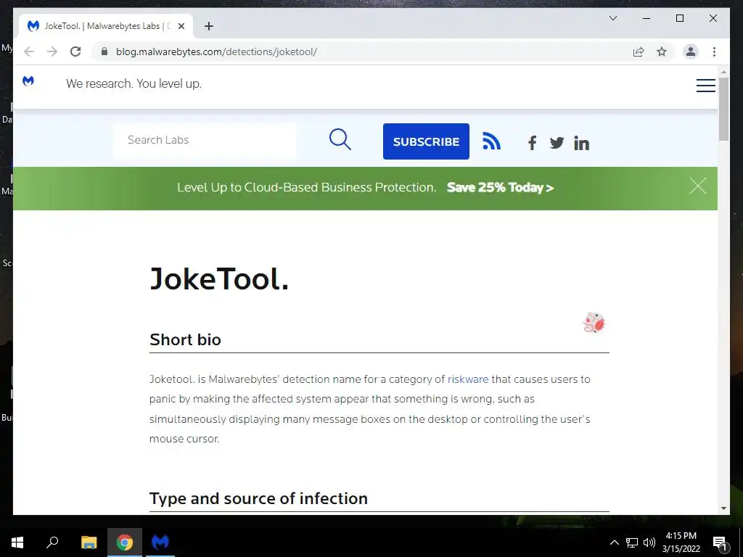Click the browser forward arrow
The width and height of the screenshot is (743, 557).
click(x=52, y=51)
